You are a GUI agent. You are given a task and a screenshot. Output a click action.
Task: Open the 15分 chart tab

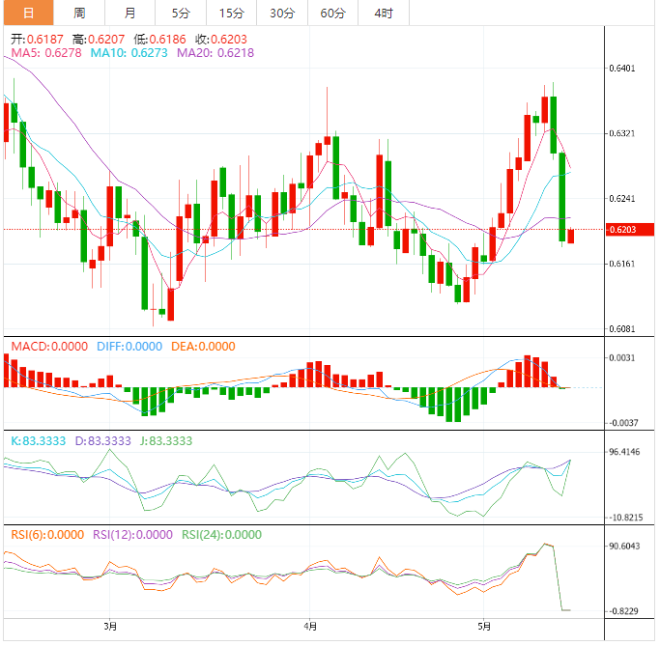pyautogui.click(x=232, y=13)
